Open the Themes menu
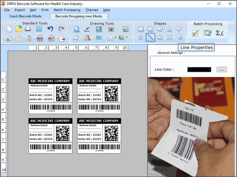Screen dimensions: 237x177 click(92, 10)
